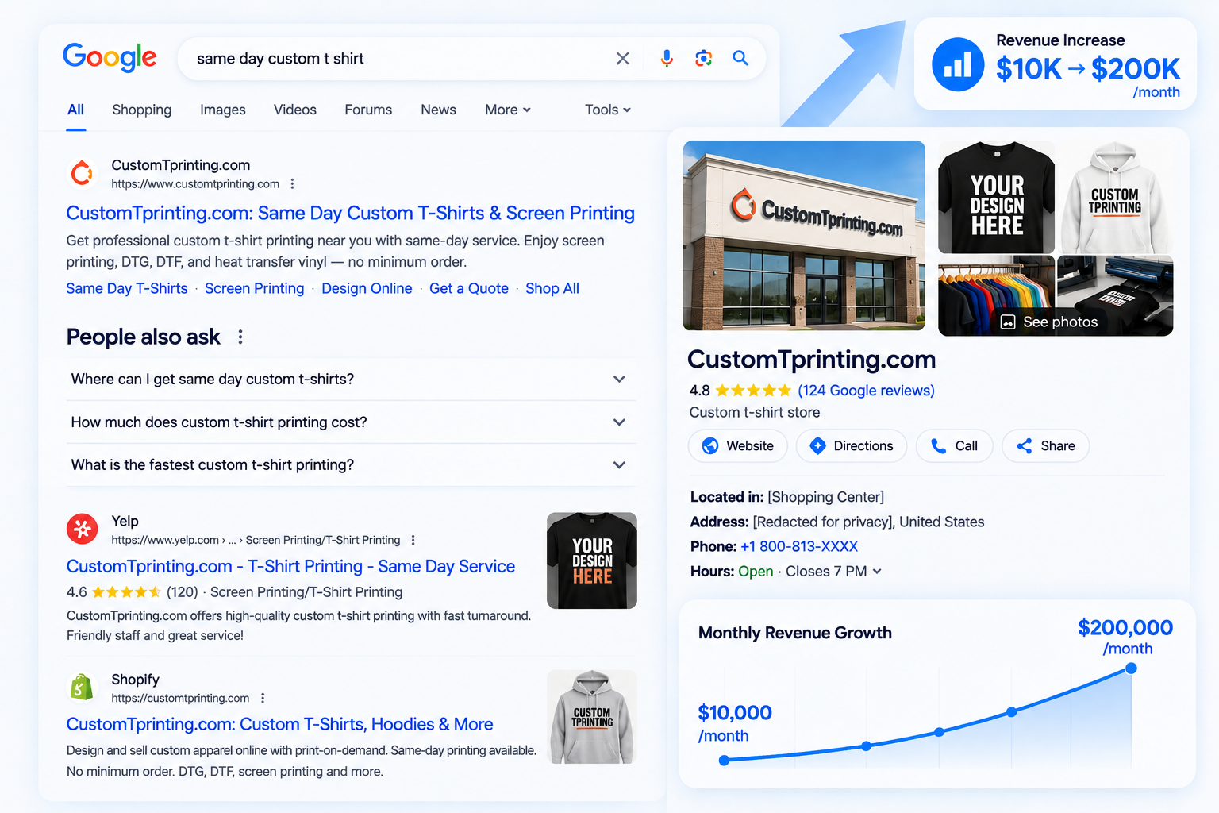The width and height of the screenshot is (1219, 813).
Task: Open the More search filters dropdown
Action: pyautogui.click(x=508, y=110)
